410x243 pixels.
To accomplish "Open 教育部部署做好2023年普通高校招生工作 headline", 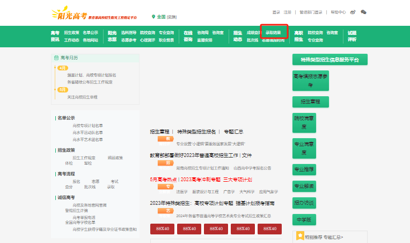I will click(194, 155).
